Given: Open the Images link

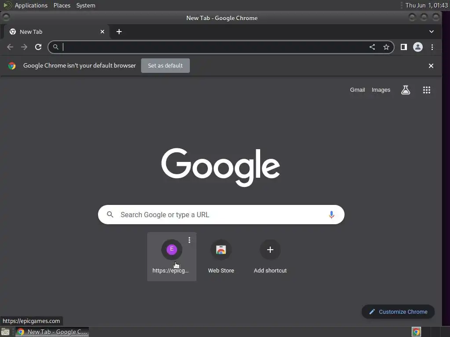Looking at the screenshot, I should 381,90.
